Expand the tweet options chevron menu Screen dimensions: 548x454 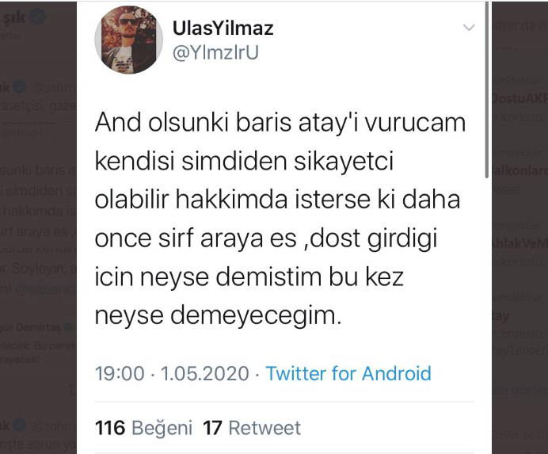pos(469,27)
